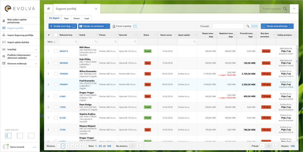Click the Demo korisnik avatar
The width and height of the screenshot is (303, 152).
(x=6, y=147)
